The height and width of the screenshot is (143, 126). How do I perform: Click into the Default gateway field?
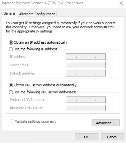86,73
